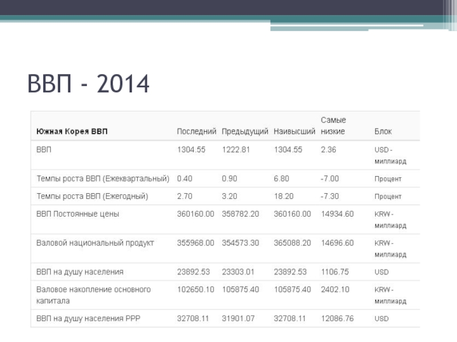Click the value 12086.76 in the last row
The image size is (457, 342).
[337, 319]
